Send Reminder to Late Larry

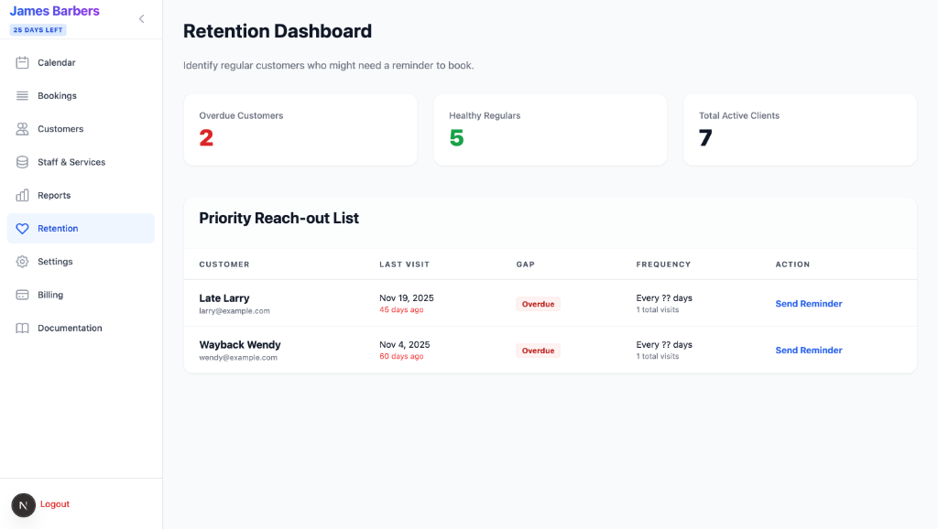click(808, 303)
